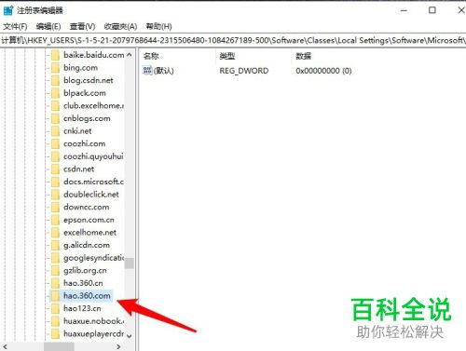The height and width of the screenshot is (351, 466).
Task: Click folder icon of bing.com
Action: (55, 68)
